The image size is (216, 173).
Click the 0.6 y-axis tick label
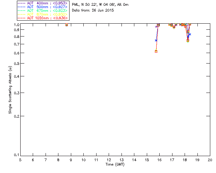[x=17, y=53]
